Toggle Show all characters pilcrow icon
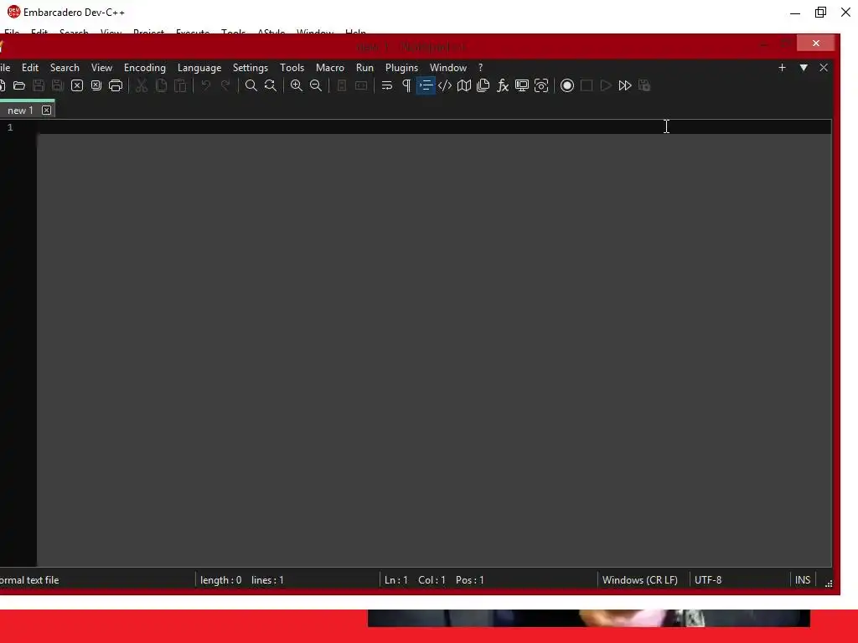 [406, 85]
